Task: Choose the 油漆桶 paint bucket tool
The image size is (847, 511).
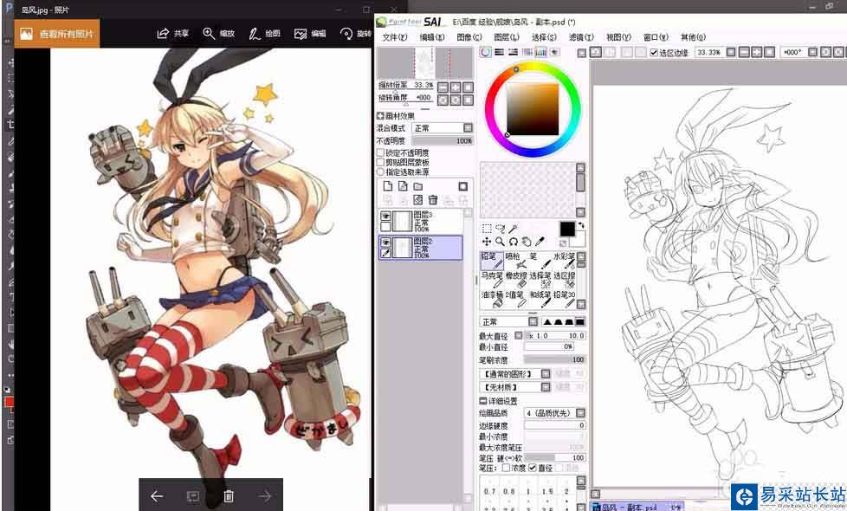Action: pyautogui.click(x=492, y=299)
